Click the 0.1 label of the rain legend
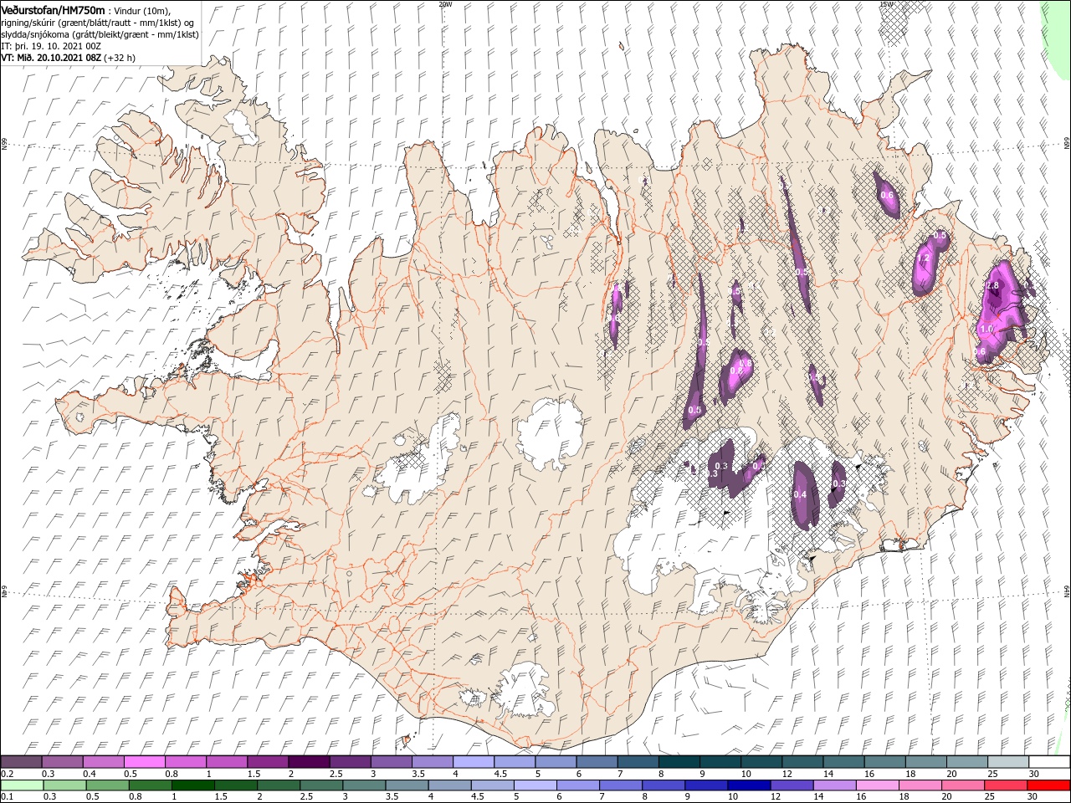The image size is (1071, 803). point(7,797)
